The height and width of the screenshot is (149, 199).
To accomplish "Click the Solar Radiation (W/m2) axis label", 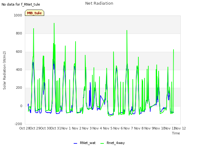I will click(x=4, y=70).
